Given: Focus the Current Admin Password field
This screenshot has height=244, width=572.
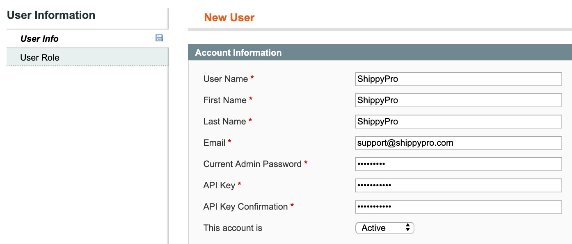Looking at the screenshot, I should pos(458,164).
